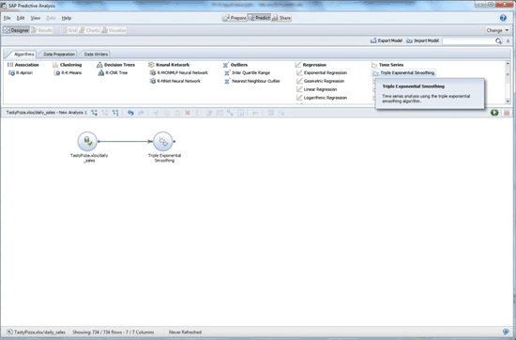516x340 pixels.
Task: Click Import Model
Action: pos(422,40)
